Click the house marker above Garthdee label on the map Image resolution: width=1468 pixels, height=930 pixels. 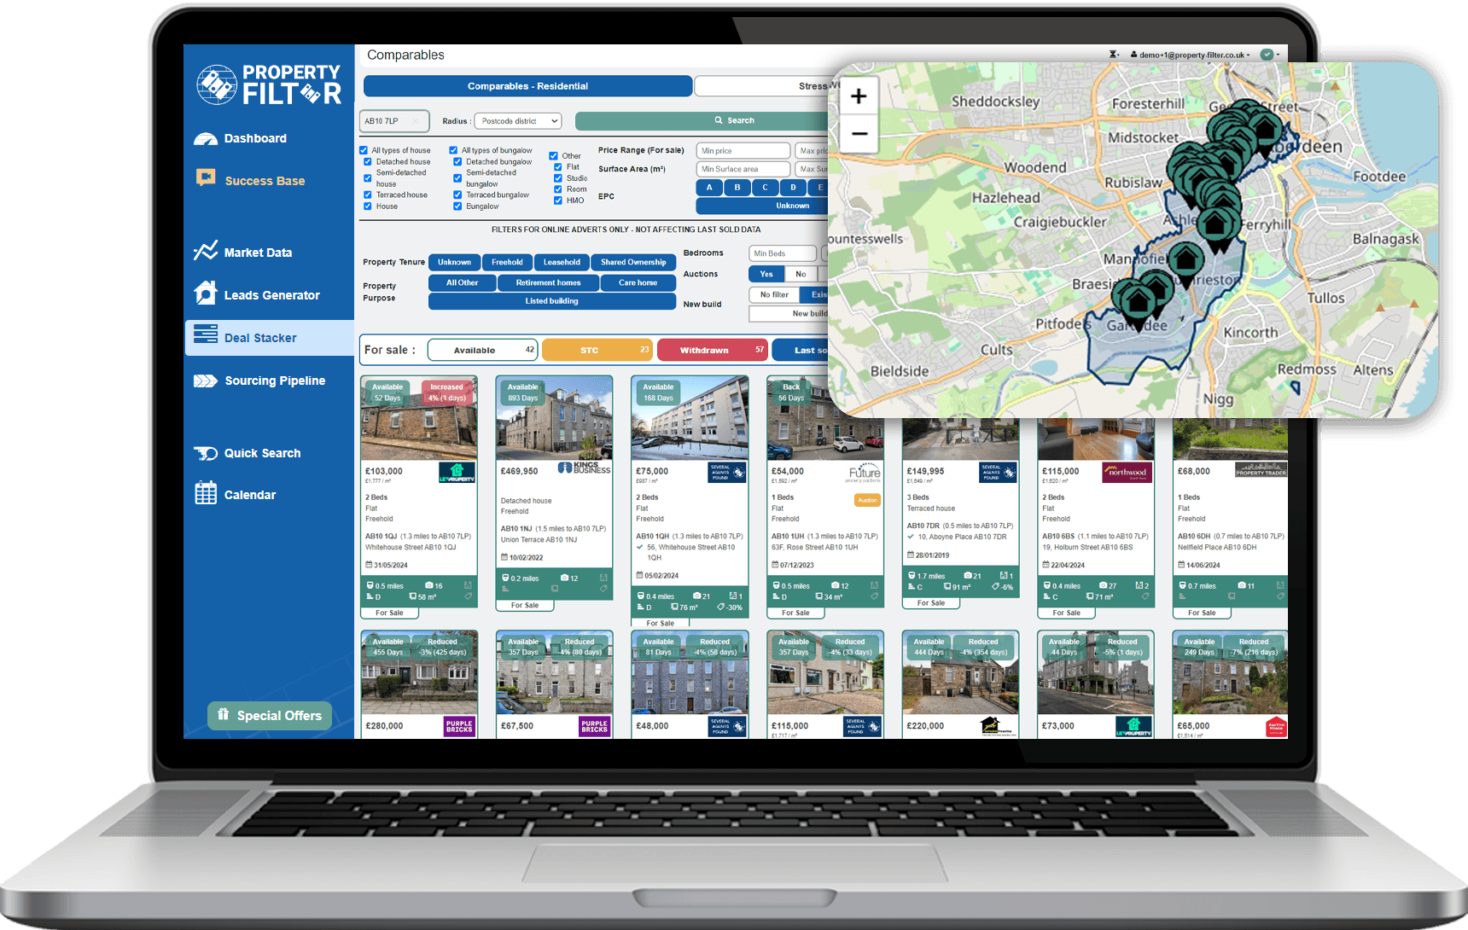click(1137, 300)
